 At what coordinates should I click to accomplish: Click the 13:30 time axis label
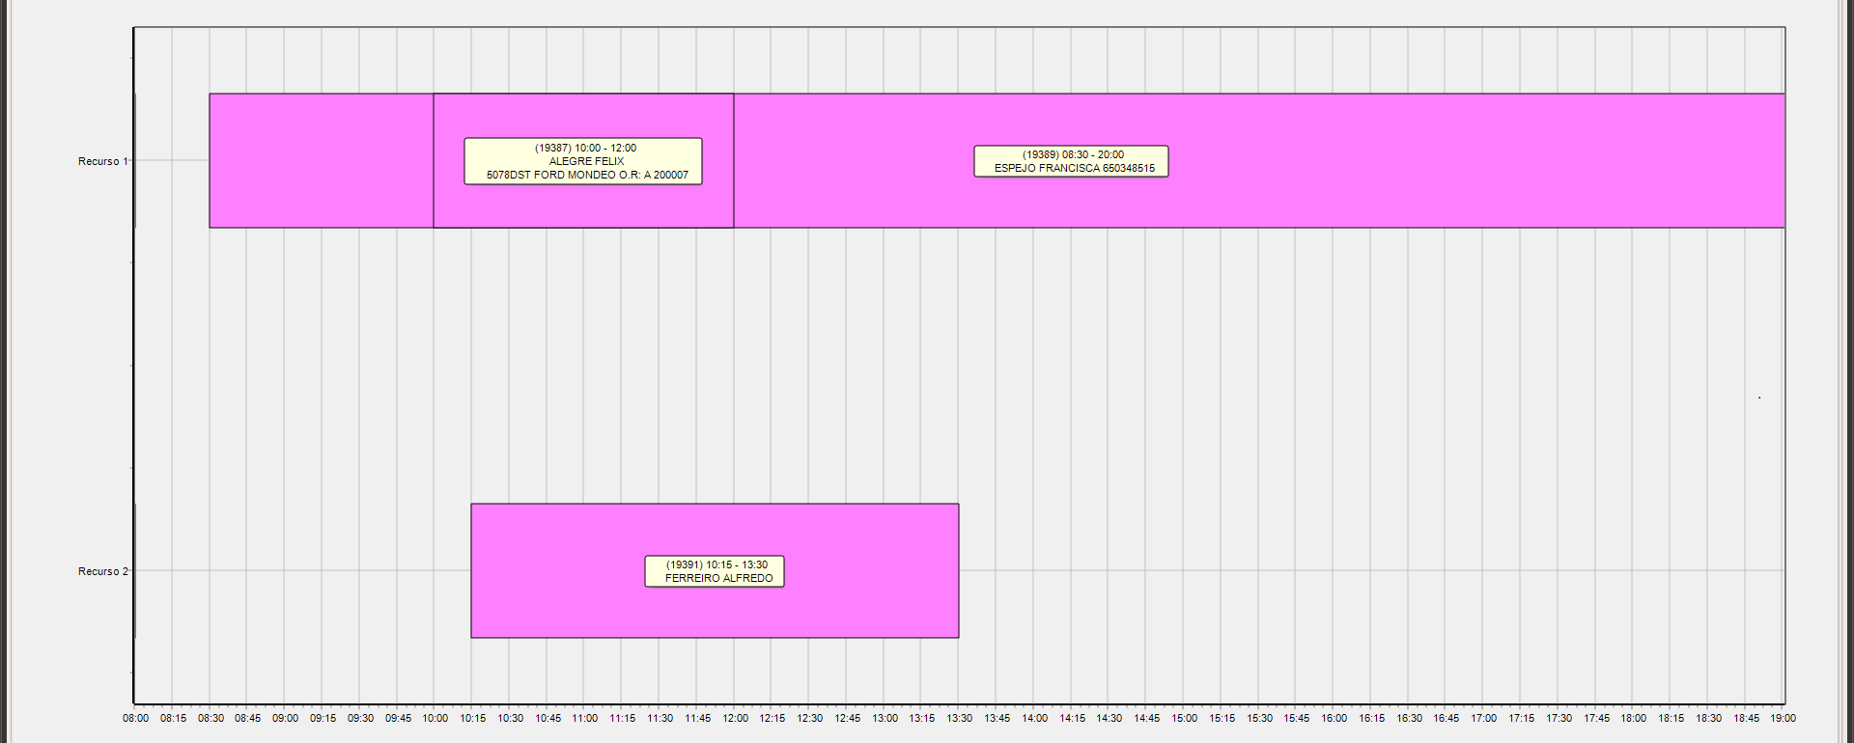pyautogui.click(x=959, y=718)
